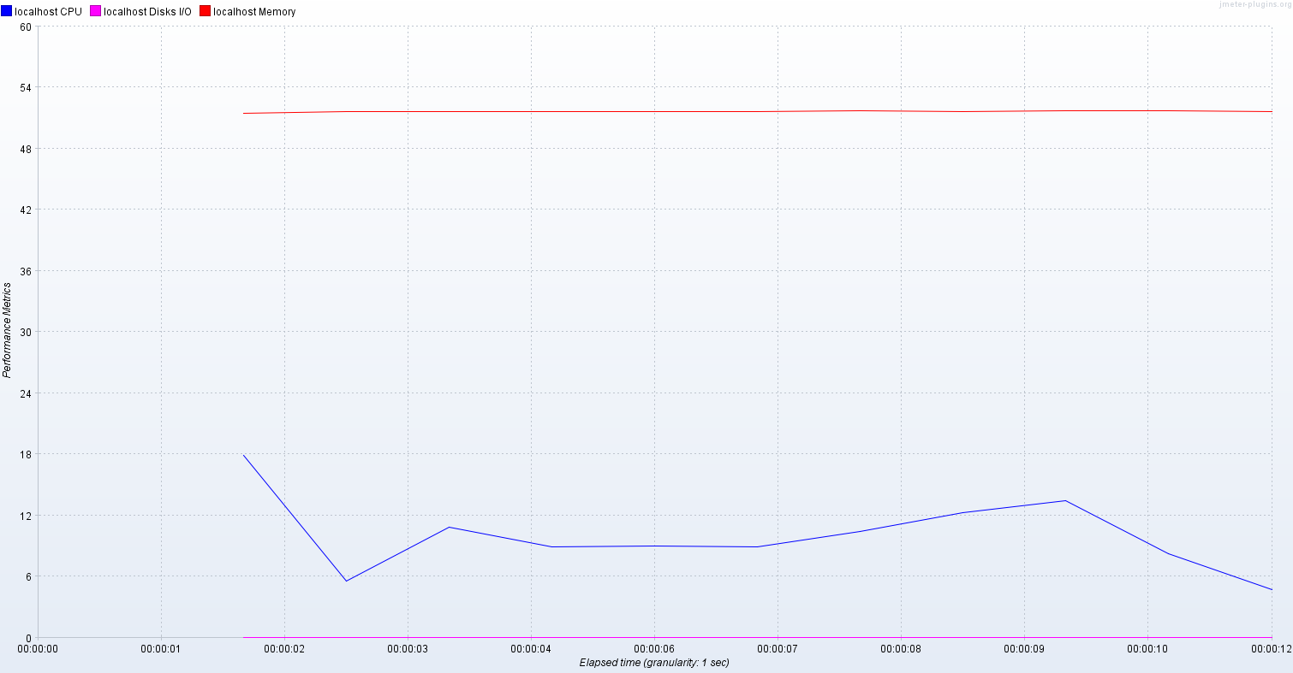Select the 'localhost CPU' legend label
Image resolution: width=1293 pixels, height=673 pixels.
click(48, 12)
